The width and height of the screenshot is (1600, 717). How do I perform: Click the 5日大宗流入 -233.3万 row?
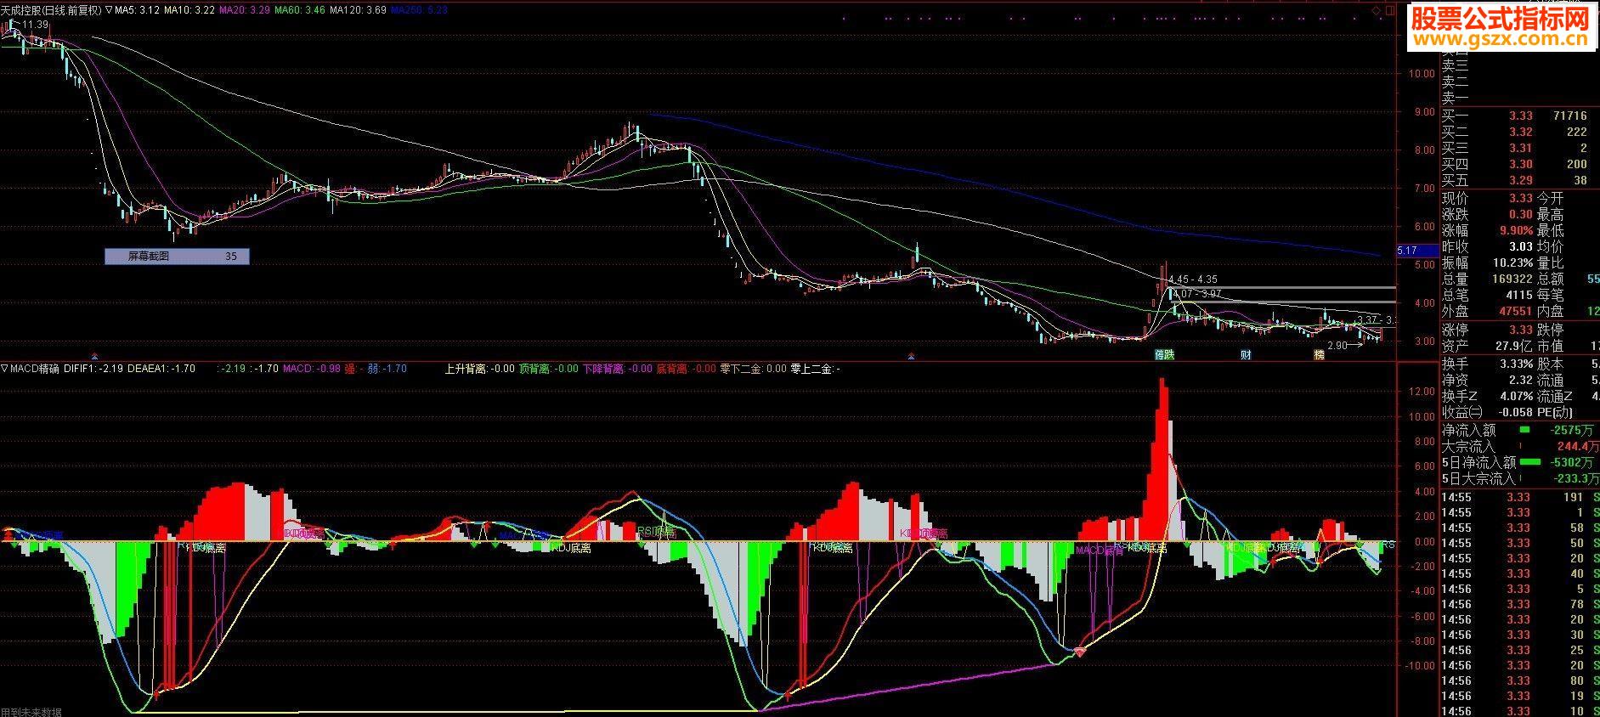click(x=1520, y=479)
